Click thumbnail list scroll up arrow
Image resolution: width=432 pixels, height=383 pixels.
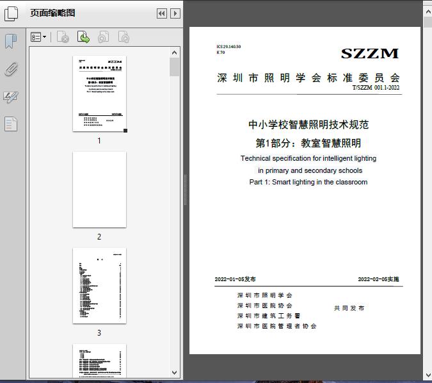174,53
